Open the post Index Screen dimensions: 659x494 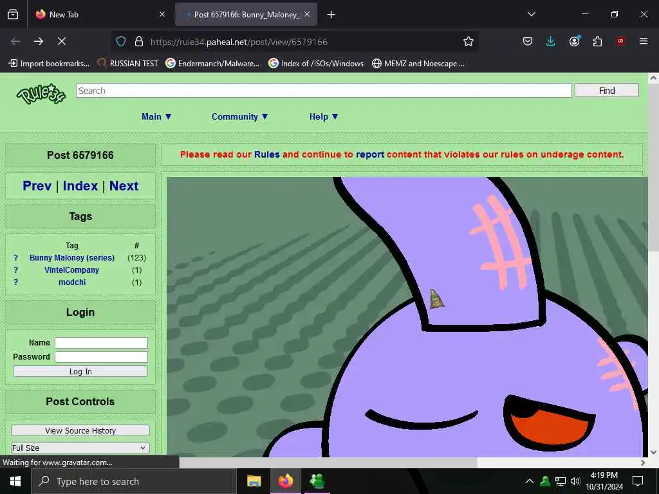click(x=80, y=186)
